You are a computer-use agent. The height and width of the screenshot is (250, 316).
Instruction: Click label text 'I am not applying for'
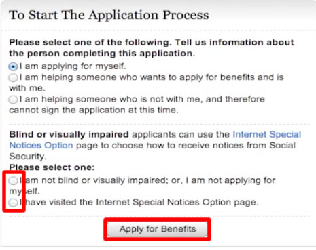(x=230, y=180)
